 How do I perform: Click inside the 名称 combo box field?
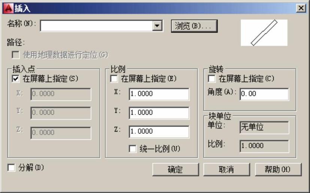97,25
